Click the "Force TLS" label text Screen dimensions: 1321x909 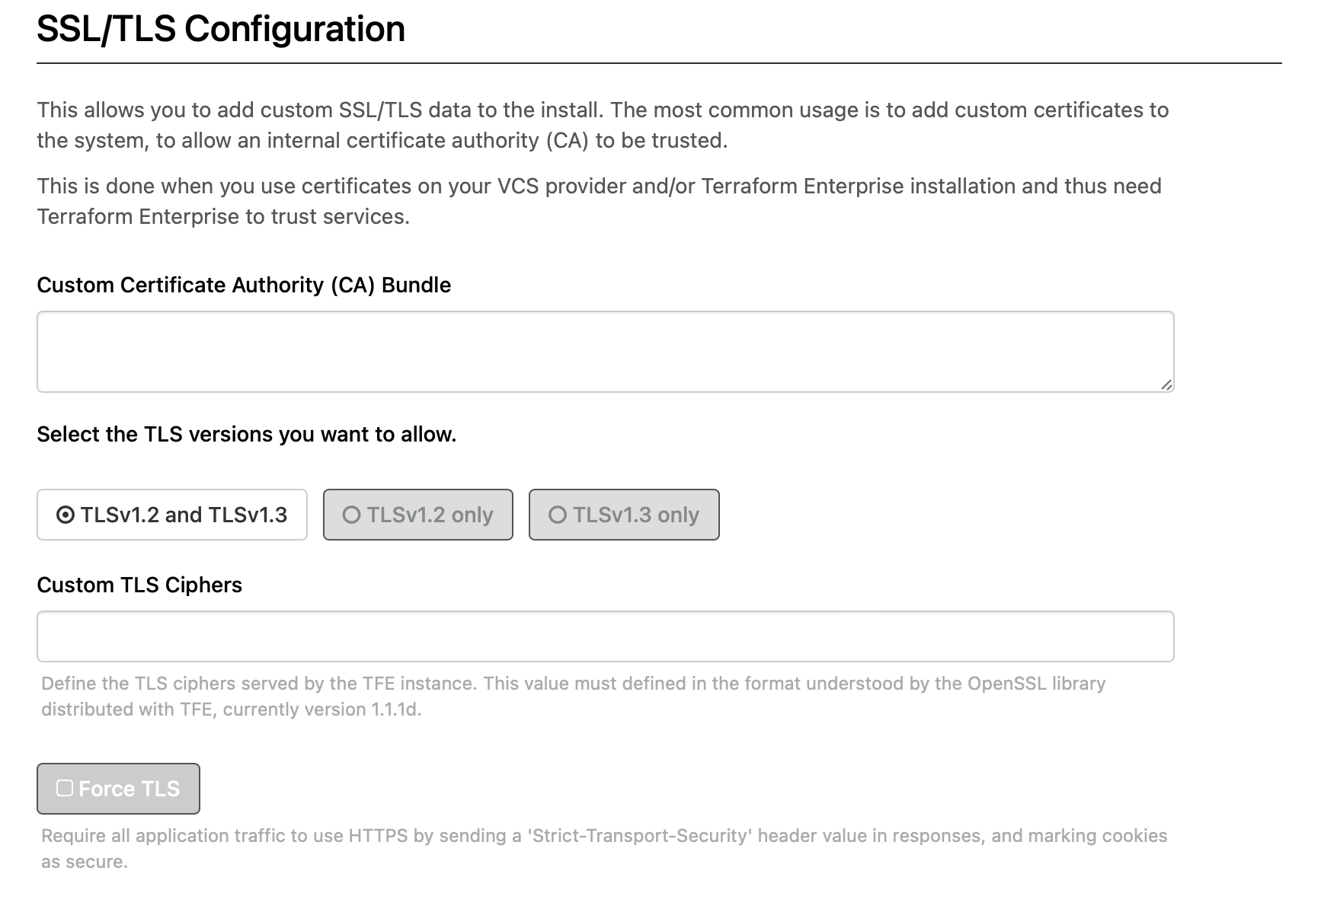click(130, 789)
